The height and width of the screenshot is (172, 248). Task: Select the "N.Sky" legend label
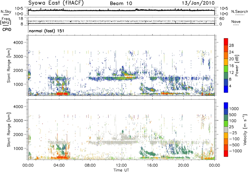point(6,11)
